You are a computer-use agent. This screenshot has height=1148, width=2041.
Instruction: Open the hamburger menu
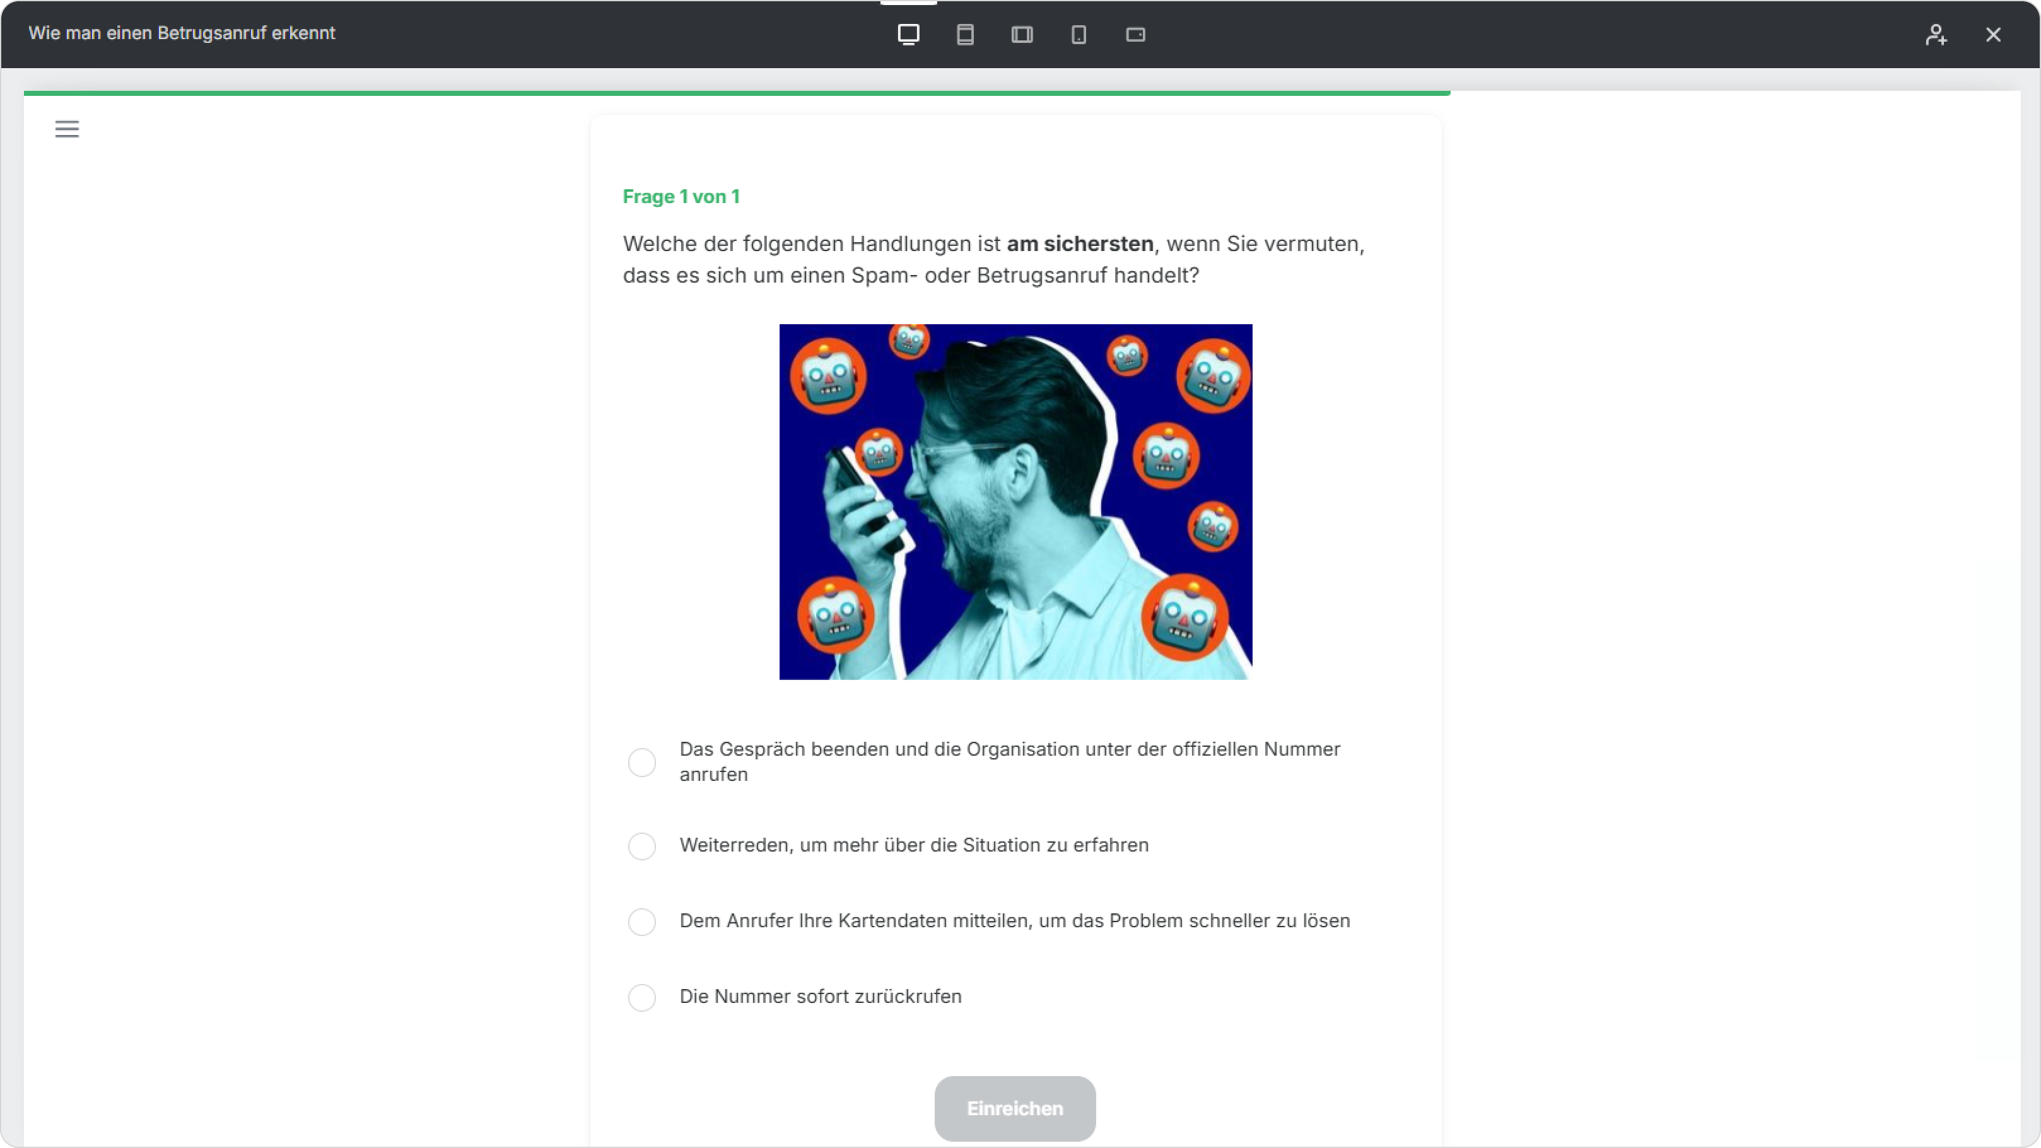pos(67,128)
